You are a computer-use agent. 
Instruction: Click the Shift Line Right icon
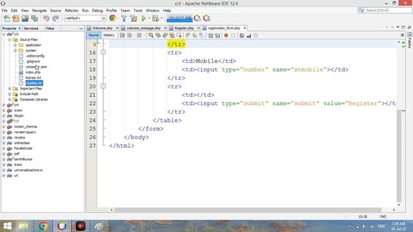point(217,35)
